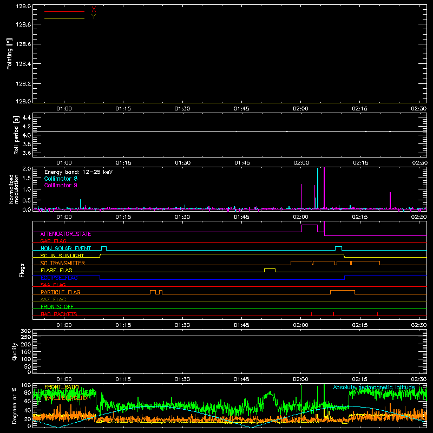Click the 128.6 tick on Pointing axis
The image size is (433, 433).
point(23,44)
